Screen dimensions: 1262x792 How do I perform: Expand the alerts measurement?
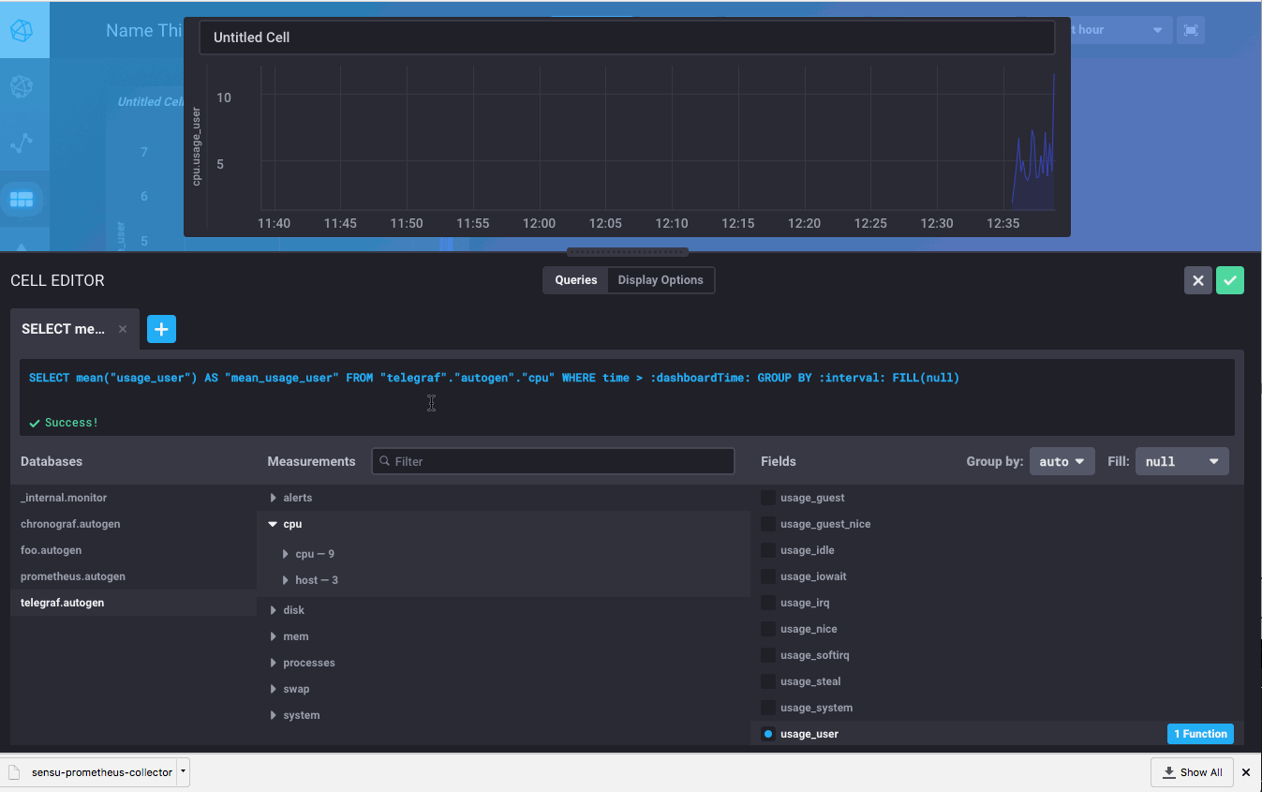pos(273,498)
